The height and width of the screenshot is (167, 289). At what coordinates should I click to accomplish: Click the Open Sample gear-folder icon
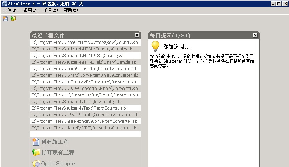pyautogui.click(x=36, y=163)
